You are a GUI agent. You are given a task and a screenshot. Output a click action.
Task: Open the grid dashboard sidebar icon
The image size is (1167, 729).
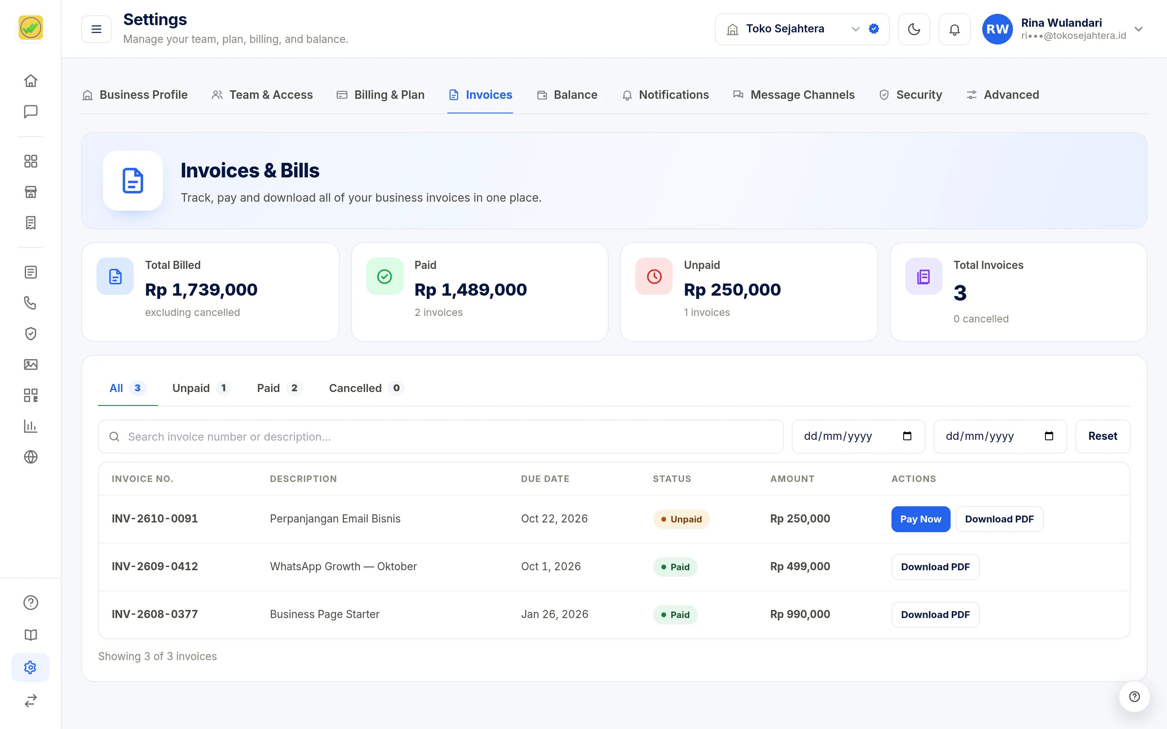click(30, 161)
